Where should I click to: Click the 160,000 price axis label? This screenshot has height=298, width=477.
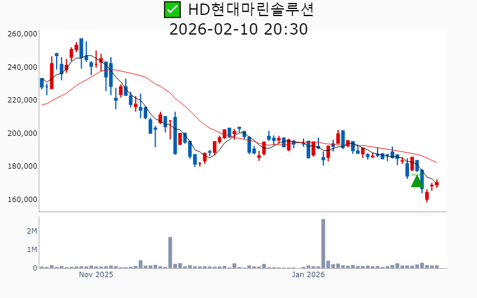(x=23, y=199)
